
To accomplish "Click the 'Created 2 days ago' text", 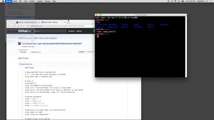I will pos(28,47).
